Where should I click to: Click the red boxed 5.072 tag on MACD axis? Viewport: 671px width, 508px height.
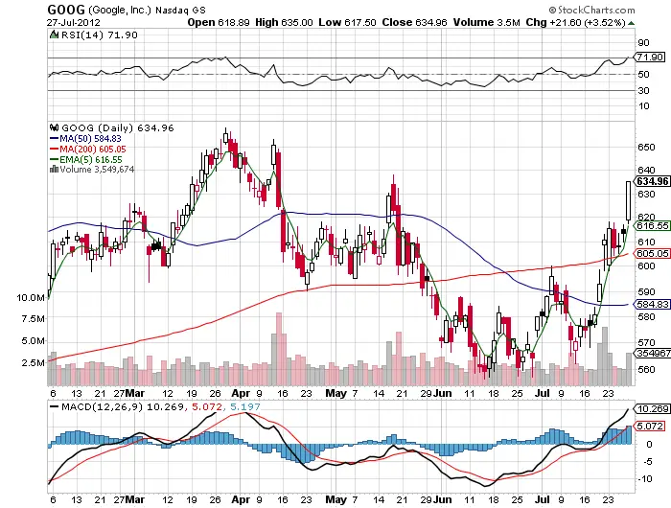[x=650, y=426]
